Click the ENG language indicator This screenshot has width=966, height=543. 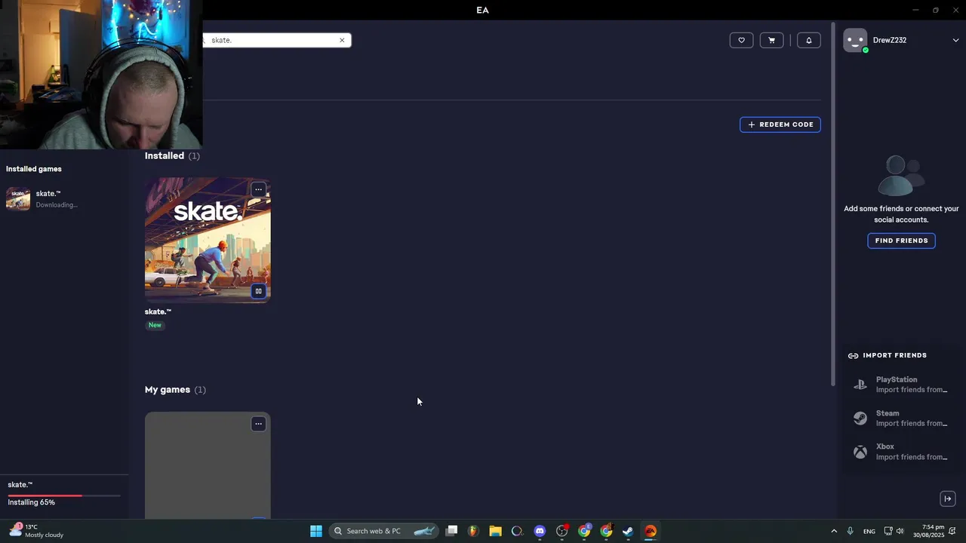coord(869,531)
